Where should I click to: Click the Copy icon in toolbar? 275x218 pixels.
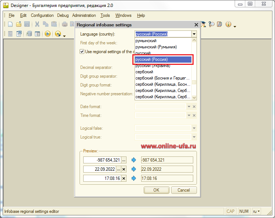pos(45,24)
